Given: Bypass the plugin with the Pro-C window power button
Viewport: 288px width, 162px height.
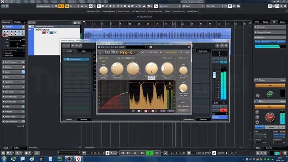Looking at the screenshot, I should (x=99, y=47).
